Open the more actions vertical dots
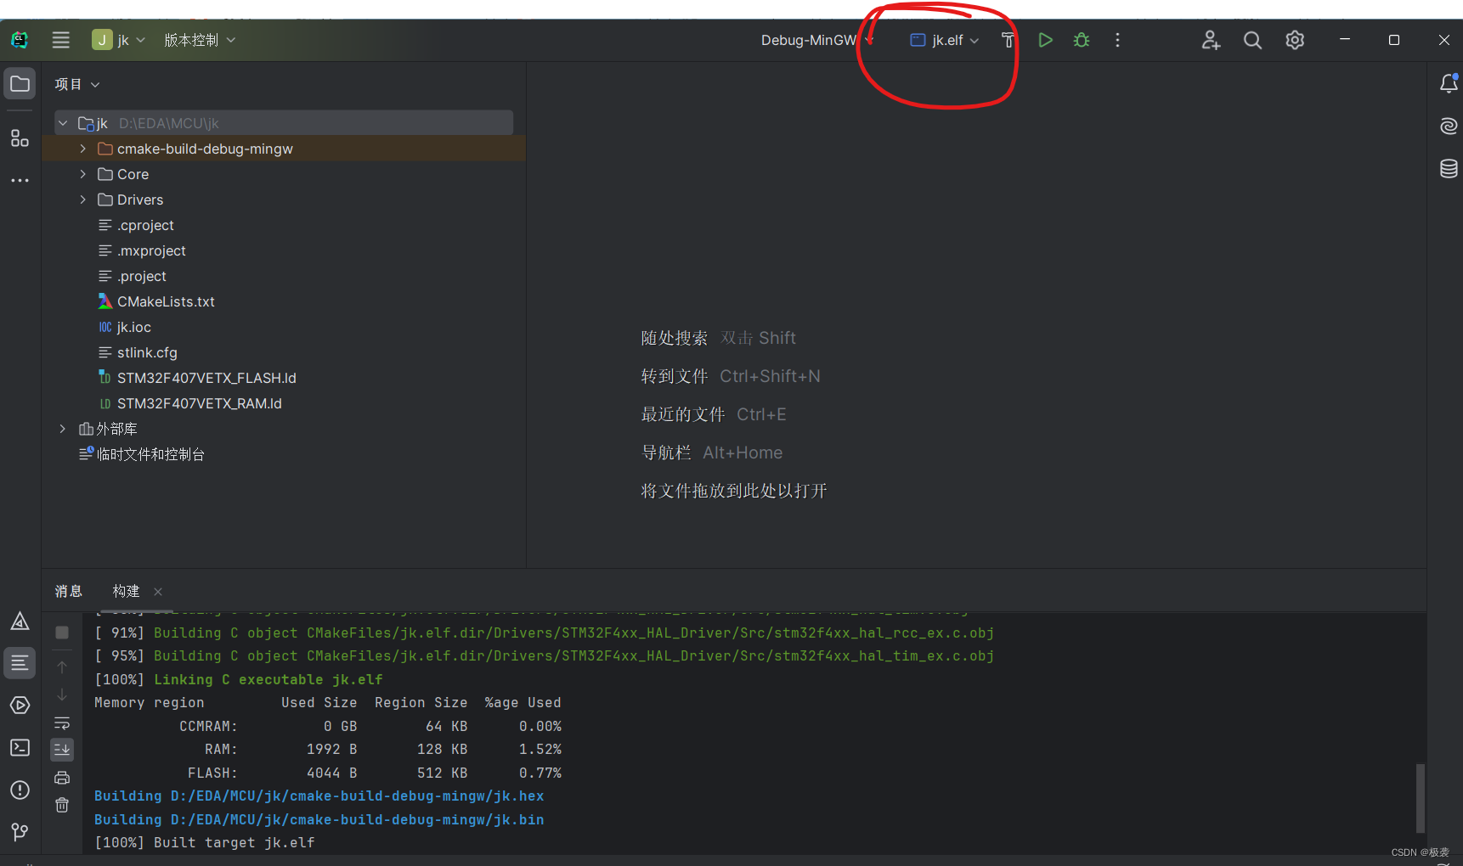This screenshot has height=866, width=1463. click(x=1117, y=40)
